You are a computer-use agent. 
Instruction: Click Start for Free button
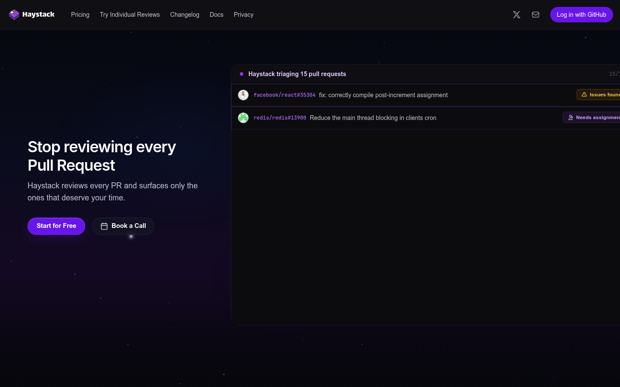(56, 226)
